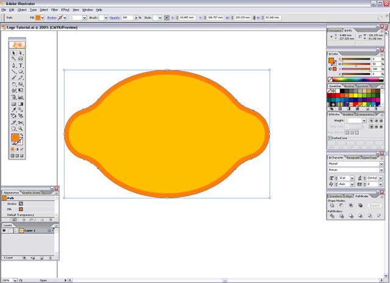This screenshot has height=283, width=390.
Task: Select the Rotate tool
Action: [x=13, y=84]
